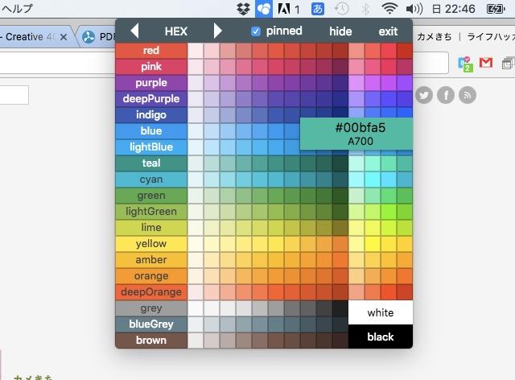The width and height of the screenshot is (515, 380).
Task: Open the ヘルプ menu
Action: click(x=17, y=9)
